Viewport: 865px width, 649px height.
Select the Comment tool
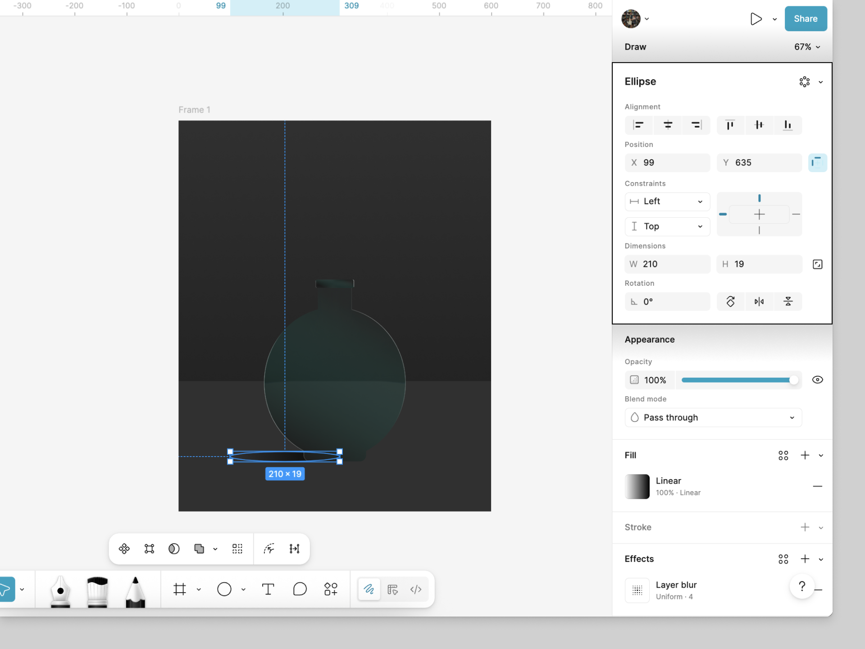300,589
